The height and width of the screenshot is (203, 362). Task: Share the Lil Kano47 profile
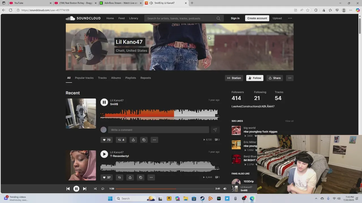coord(275,78)
